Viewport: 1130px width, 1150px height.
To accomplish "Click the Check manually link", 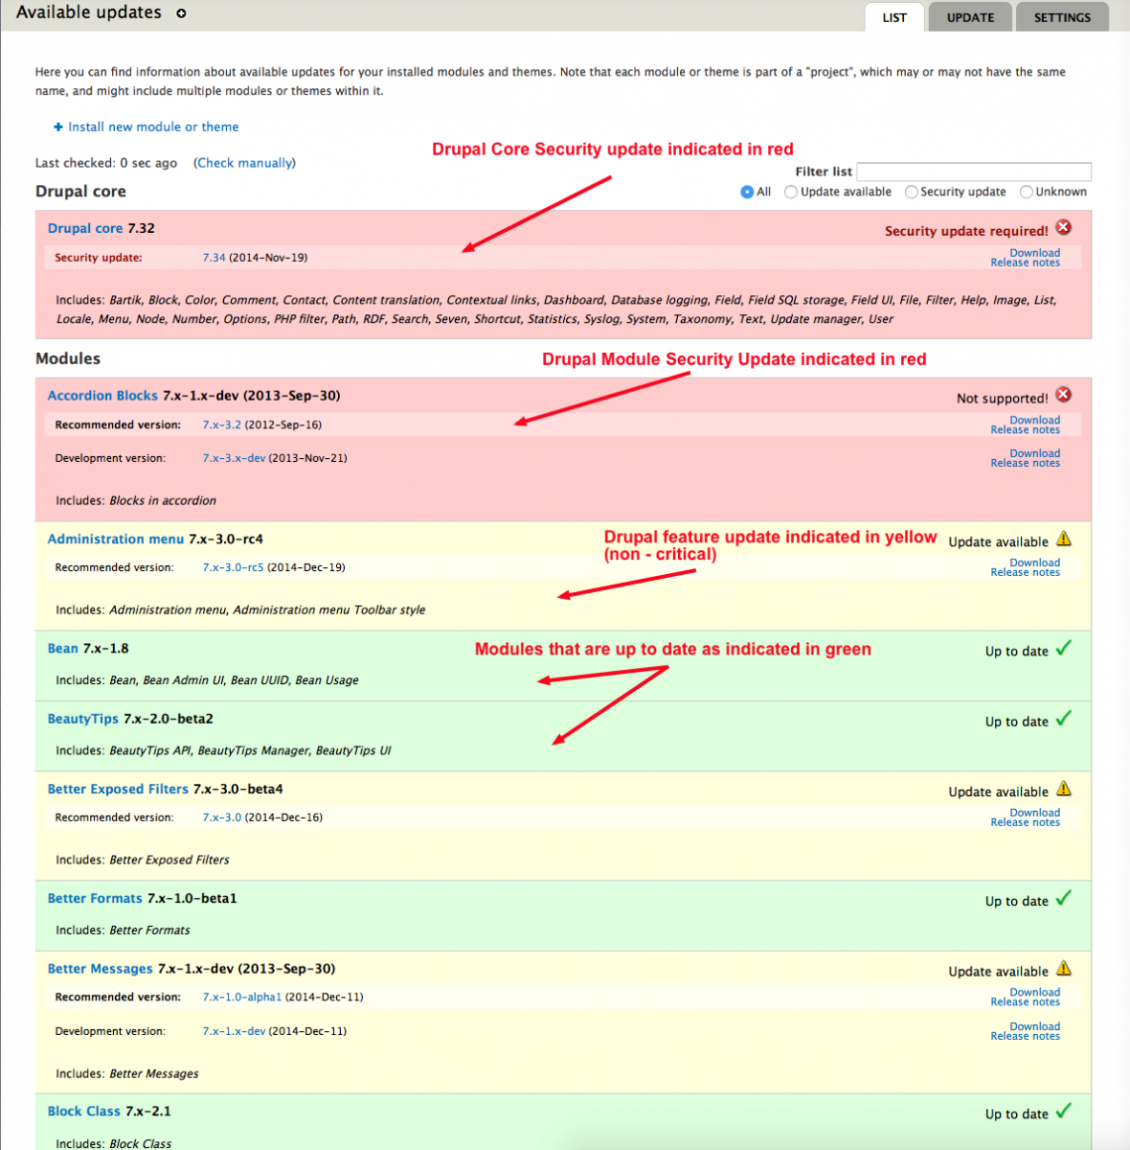I will [x=244, y=163].
